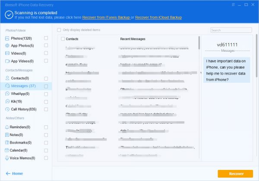The image size is (259, 181).
Task: Check the WhatApp(0) checkbox
Action: point(46,94)
